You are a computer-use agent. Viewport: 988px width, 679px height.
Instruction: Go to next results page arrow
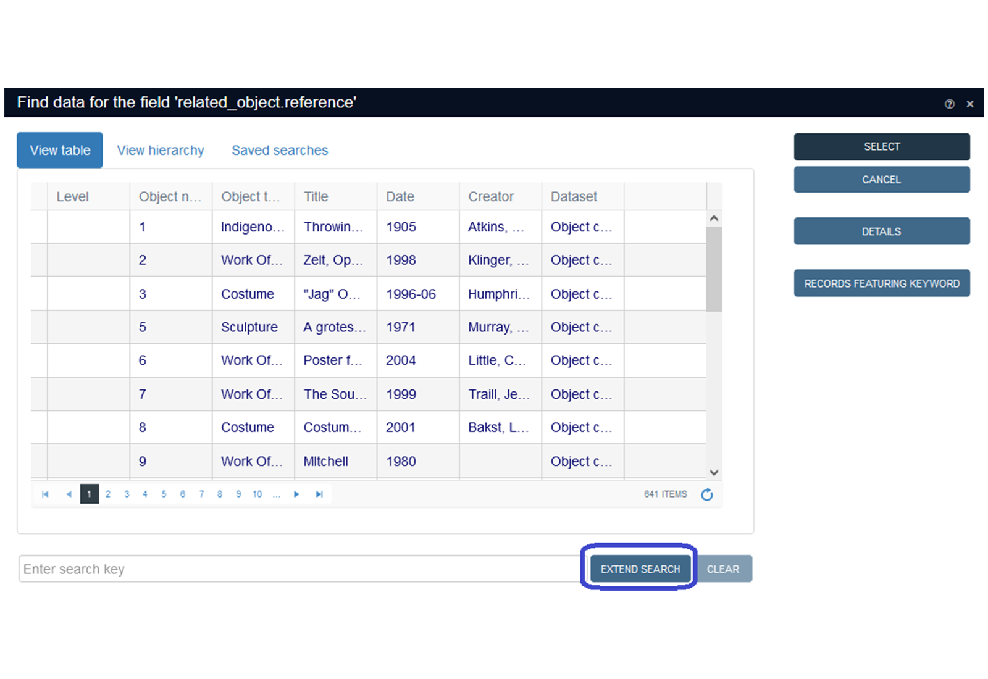point(297,494)
